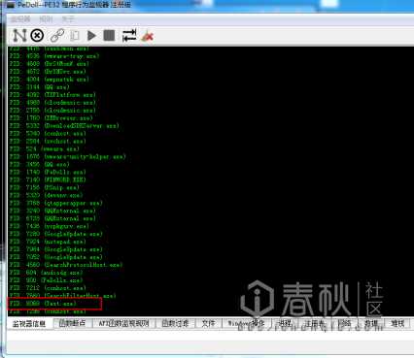Click the opposing arrows transfer icon
Screen dimensions: 414x358
pos(129,35)
